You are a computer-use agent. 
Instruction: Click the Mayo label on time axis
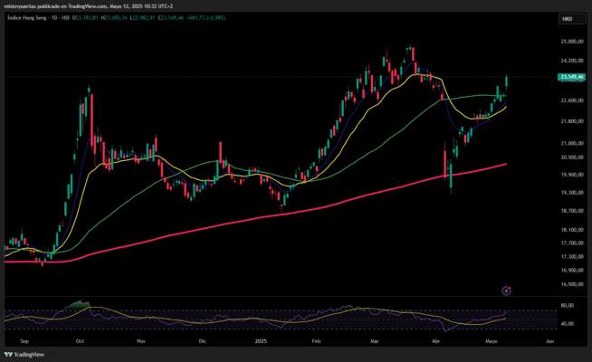click(x=489, y=343)
